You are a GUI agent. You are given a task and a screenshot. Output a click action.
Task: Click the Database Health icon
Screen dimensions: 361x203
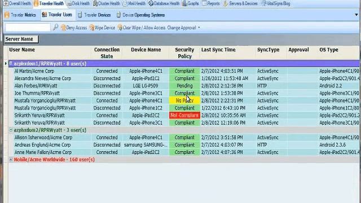tap(151, 3)
